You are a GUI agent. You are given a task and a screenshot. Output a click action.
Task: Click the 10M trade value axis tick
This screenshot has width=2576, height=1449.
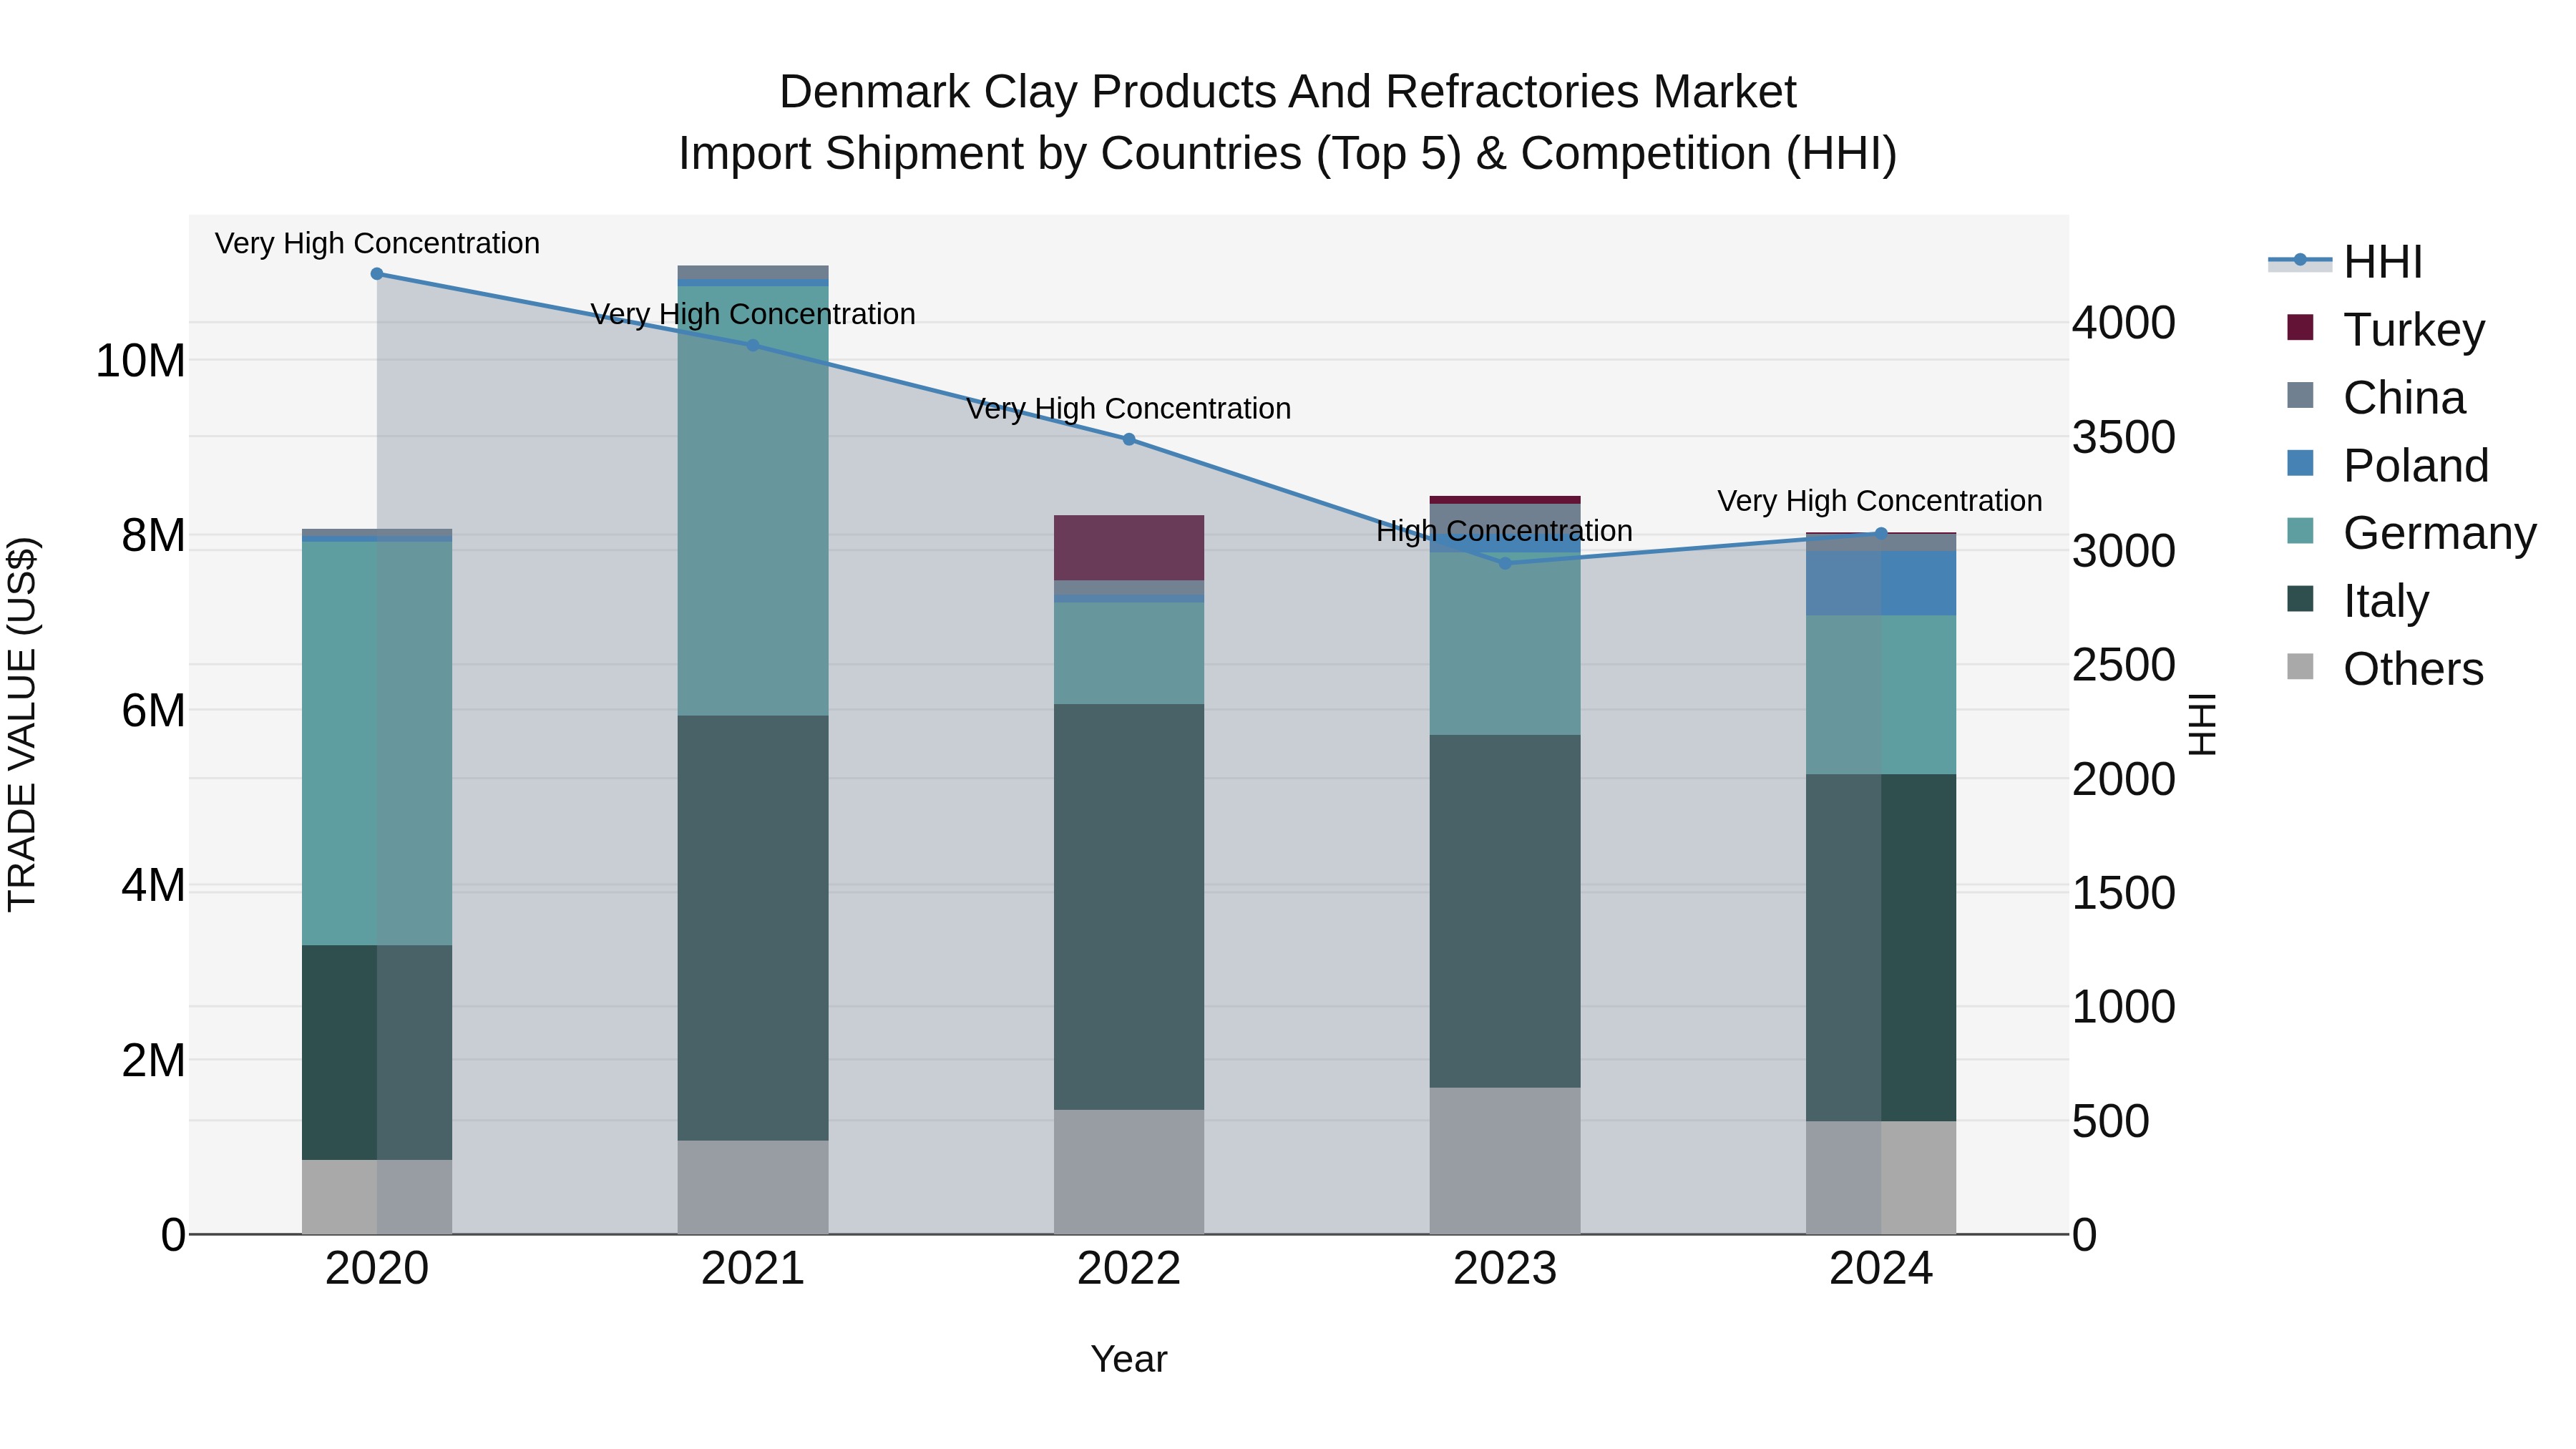(x=140, y=361)
